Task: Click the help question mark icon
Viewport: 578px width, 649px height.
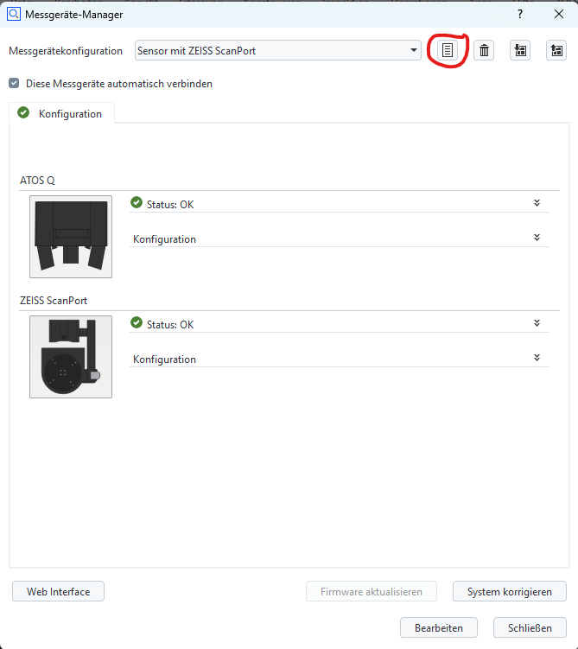Action: [520, 14]
